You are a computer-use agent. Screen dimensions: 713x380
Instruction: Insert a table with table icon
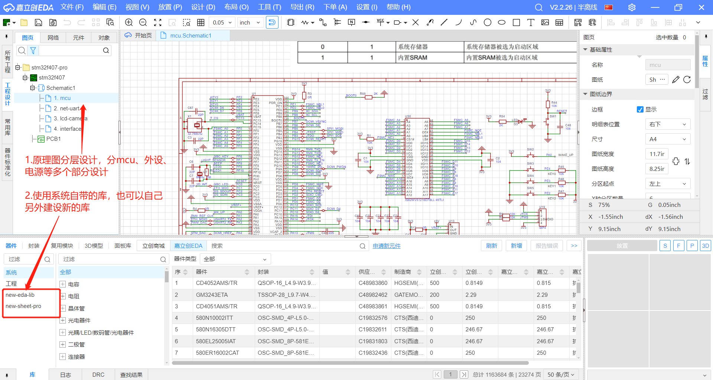(x=559, y=23)
